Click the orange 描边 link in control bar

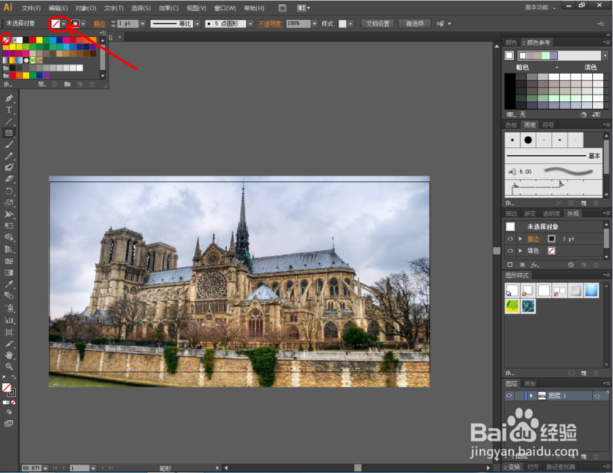click(x=100, y=24)
